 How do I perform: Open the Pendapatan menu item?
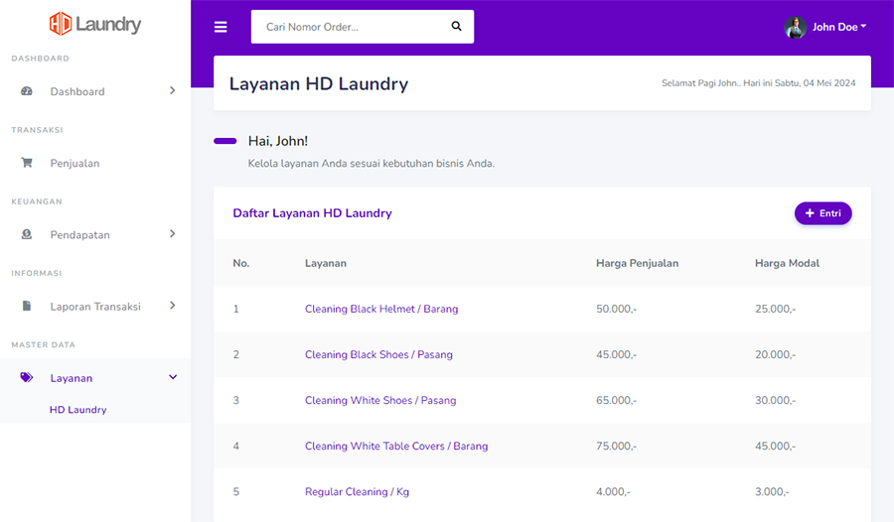pyautogui.click(x=95, y=235)
